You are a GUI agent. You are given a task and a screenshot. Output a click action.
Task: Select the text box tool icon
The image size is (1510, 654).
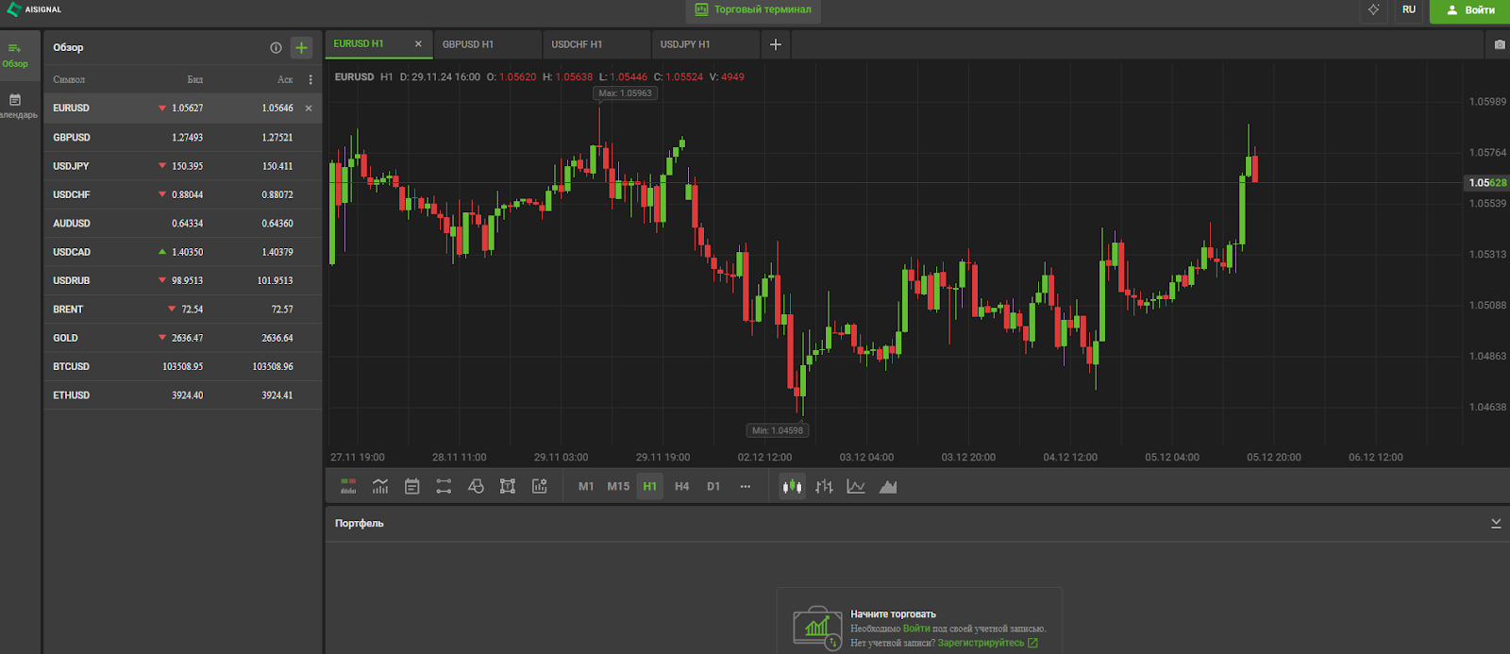(x=508, y=487)
